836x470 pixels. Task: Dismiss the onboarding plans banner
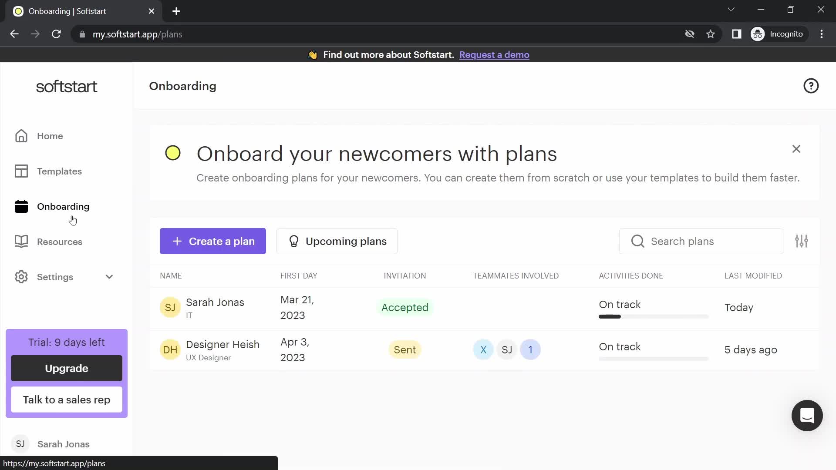(796, 149)
